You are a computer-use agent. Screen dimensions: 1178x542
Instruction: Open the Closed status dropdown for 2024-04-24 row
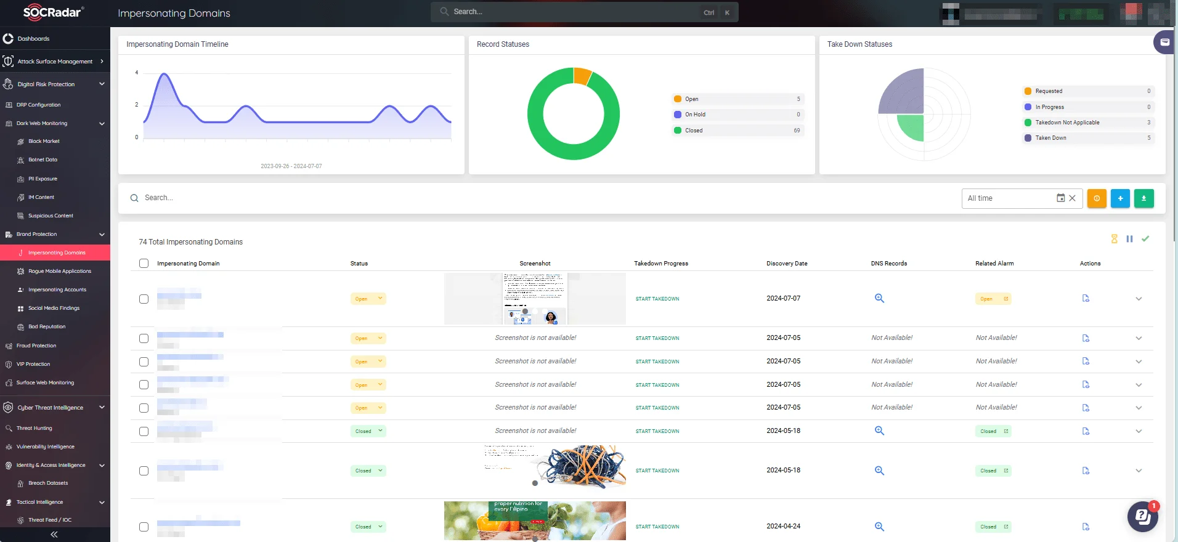[x=368, y=527]
